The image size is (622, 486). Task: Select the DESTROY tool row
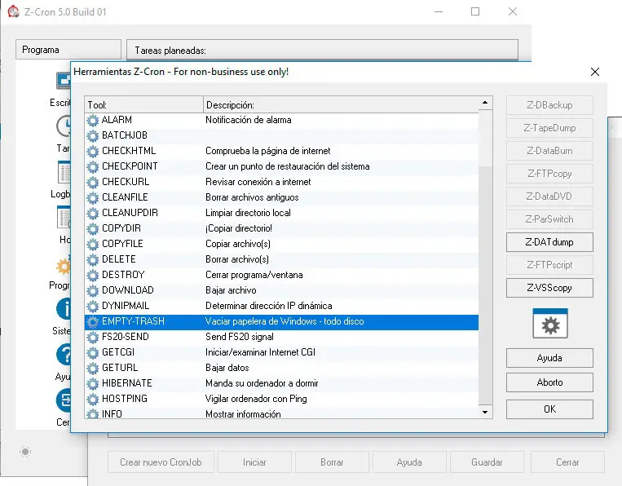click(x=281, y=275)
